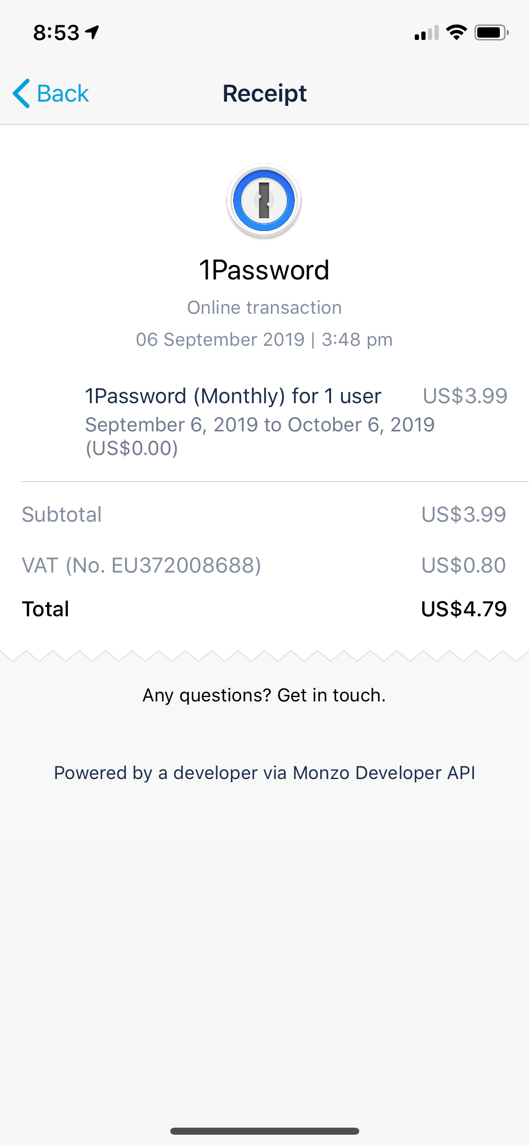Viewport: 529px width, 1146px height.
Task: Tap the 06 September 2019 date line
Action: point(264,339)
